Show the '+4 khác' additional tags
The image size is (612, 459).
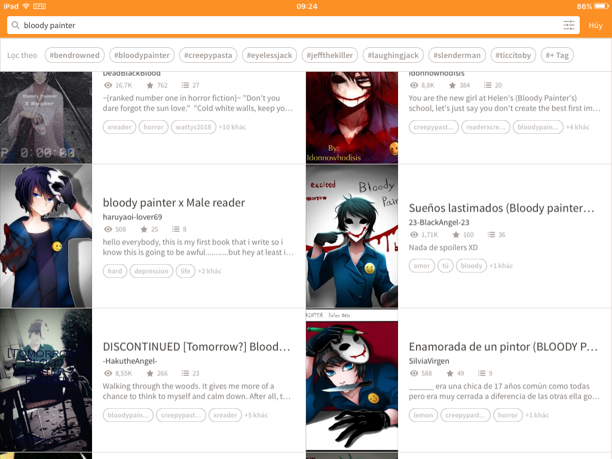[x=578, y=127]
